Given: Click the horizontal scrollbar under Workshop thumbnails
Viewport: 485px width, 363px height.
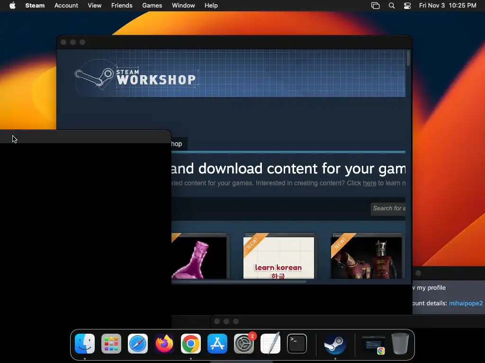Looking at the screenshot, I should click(x=239, y=282).
